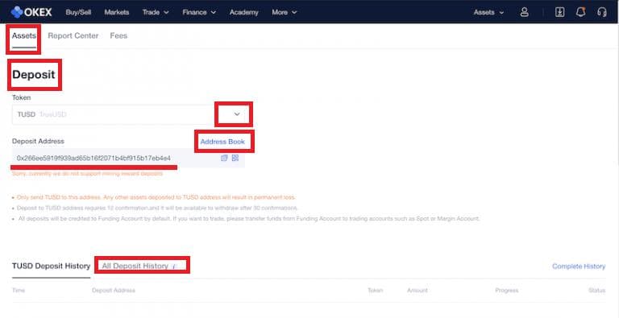Select the deposit address text
The height and width of the screenshot is (318, 619).
(x=93, y=159)
